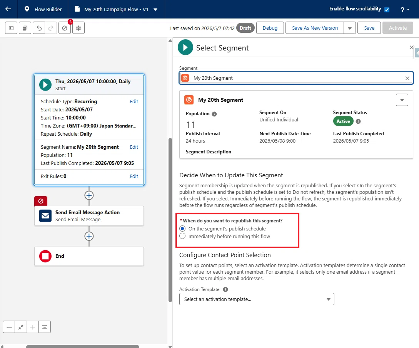Add element before the End node
The height and width of the screenshot is (348, 419).
(x=89, y=236)
